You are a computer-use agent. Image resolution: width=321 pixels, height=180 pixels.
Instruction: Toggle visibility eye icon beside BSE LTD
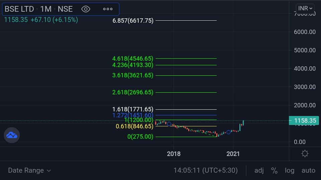pyautogui.click(x=86, y=9)
